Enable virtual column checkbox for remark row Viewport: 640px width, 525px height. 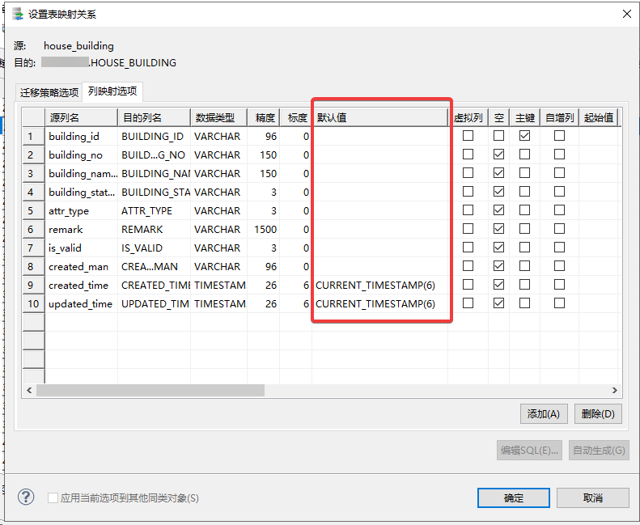[x=468, y=229]
